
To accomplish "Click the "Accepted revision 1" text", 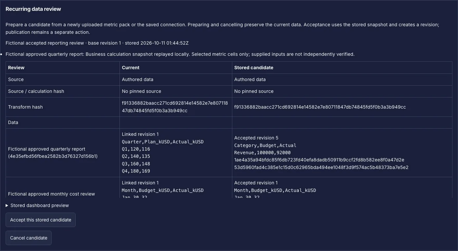I will 256,183.
